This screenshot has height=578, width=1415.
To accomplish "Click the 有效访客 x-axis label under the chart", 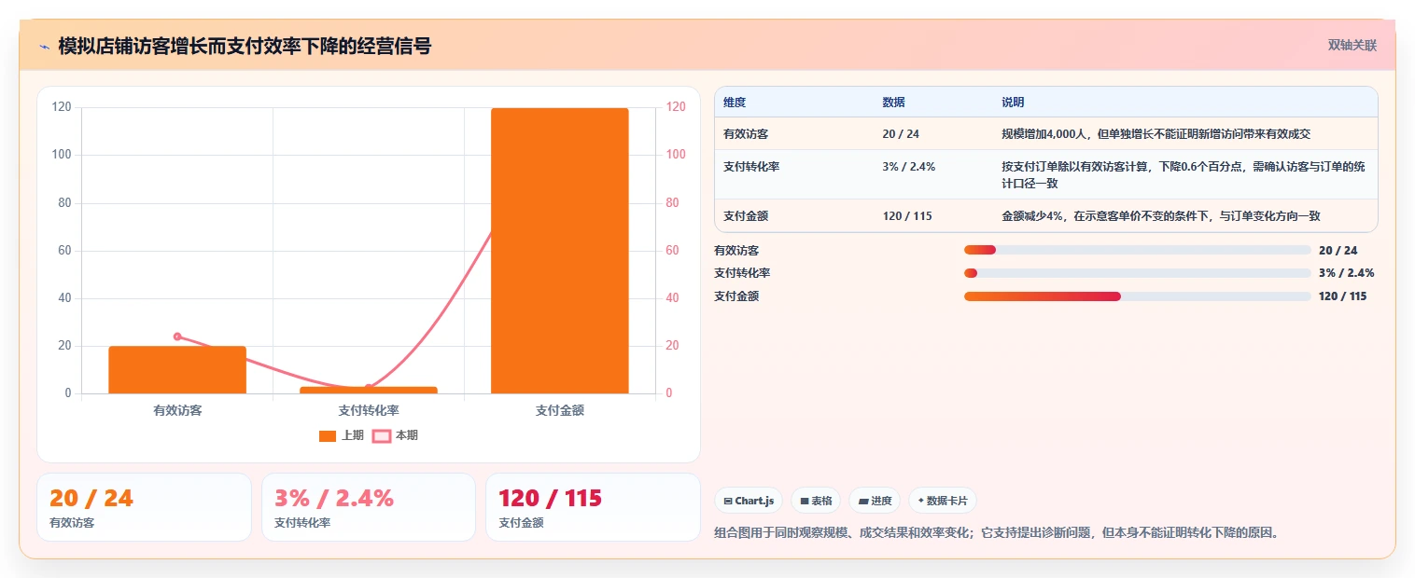I will tap(177, 410).
